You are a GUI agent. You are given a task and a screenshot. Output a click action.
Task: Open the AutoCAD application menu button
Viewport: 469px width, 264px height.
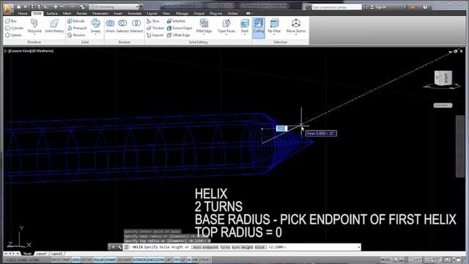pos(7,8)
